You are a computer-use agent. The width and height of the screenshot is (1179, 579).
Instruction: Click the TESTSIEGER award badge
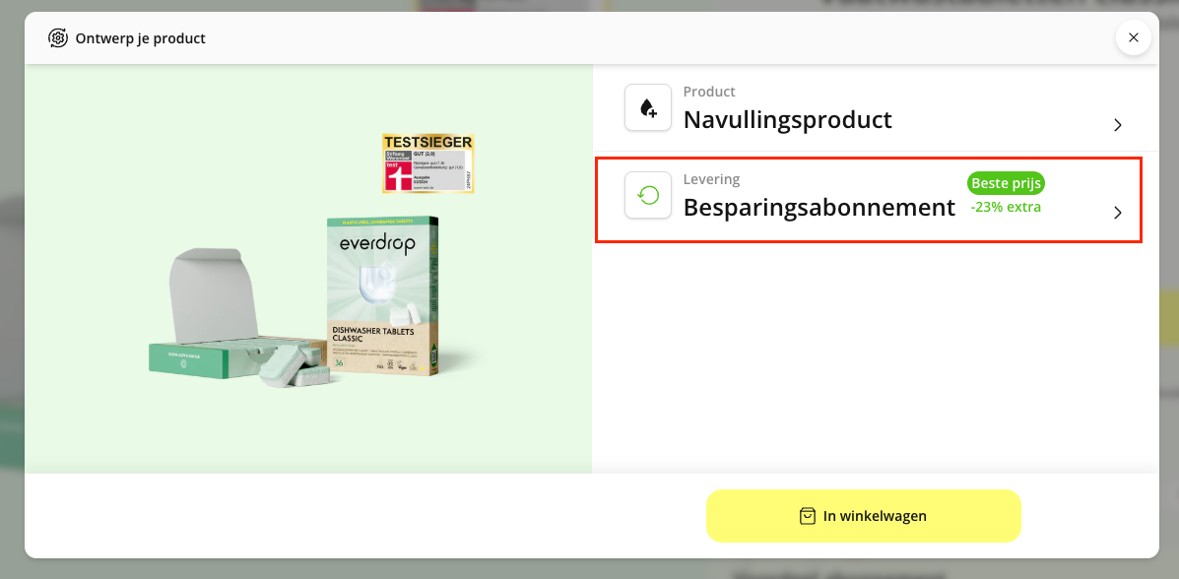(x=427, y=163)
